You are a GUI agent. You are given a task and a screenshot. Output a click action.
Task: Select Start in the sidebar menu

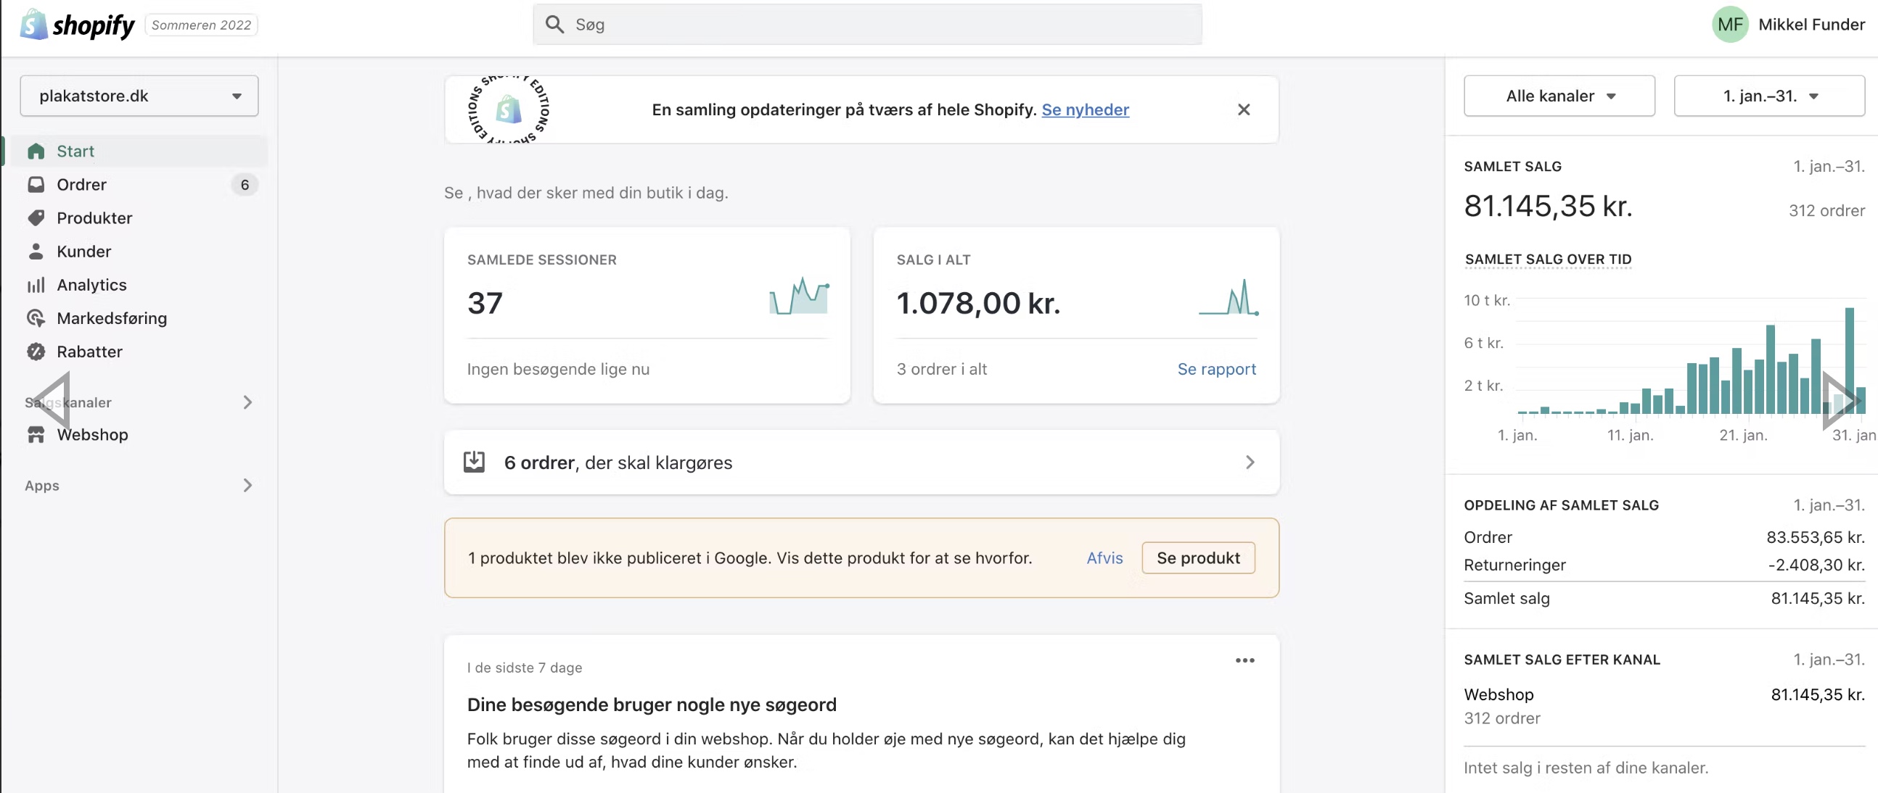75,151
